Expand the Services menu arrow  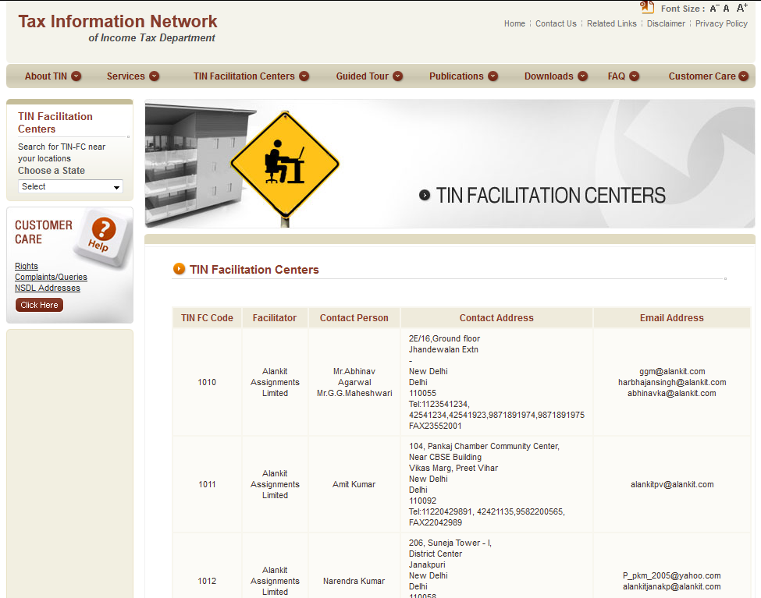tap(155, 76)
